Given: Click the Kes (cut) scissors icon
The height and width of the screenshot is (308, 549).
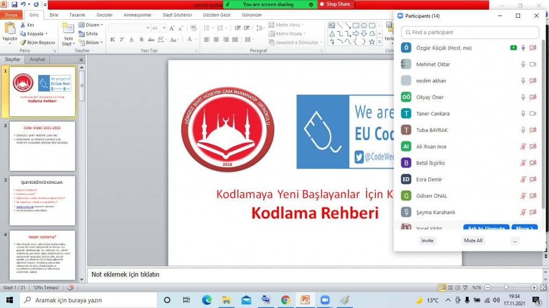Looking at the screenshot, I should tap(23, 25).
